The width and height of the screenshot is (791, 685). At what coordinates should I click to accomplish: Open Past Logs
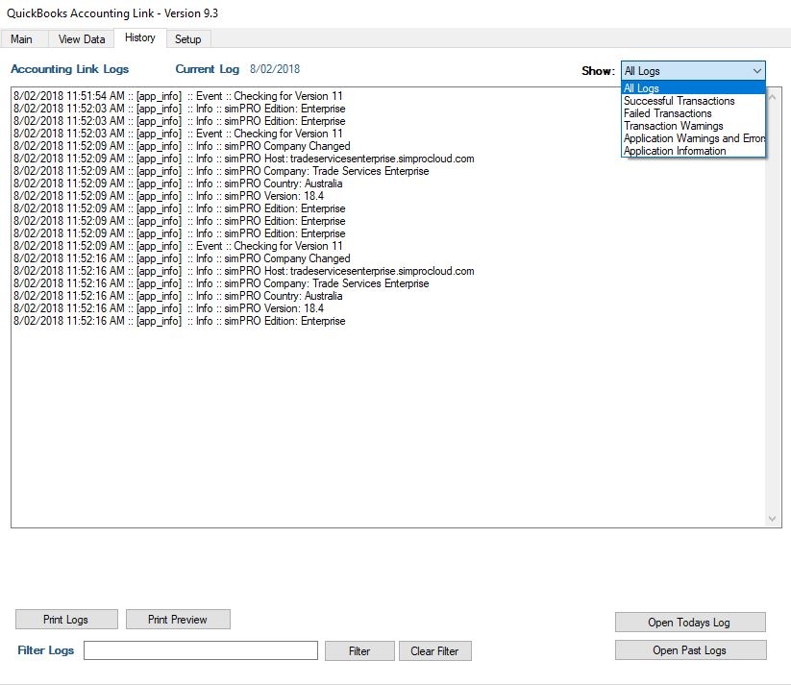[x=690, y=650]
